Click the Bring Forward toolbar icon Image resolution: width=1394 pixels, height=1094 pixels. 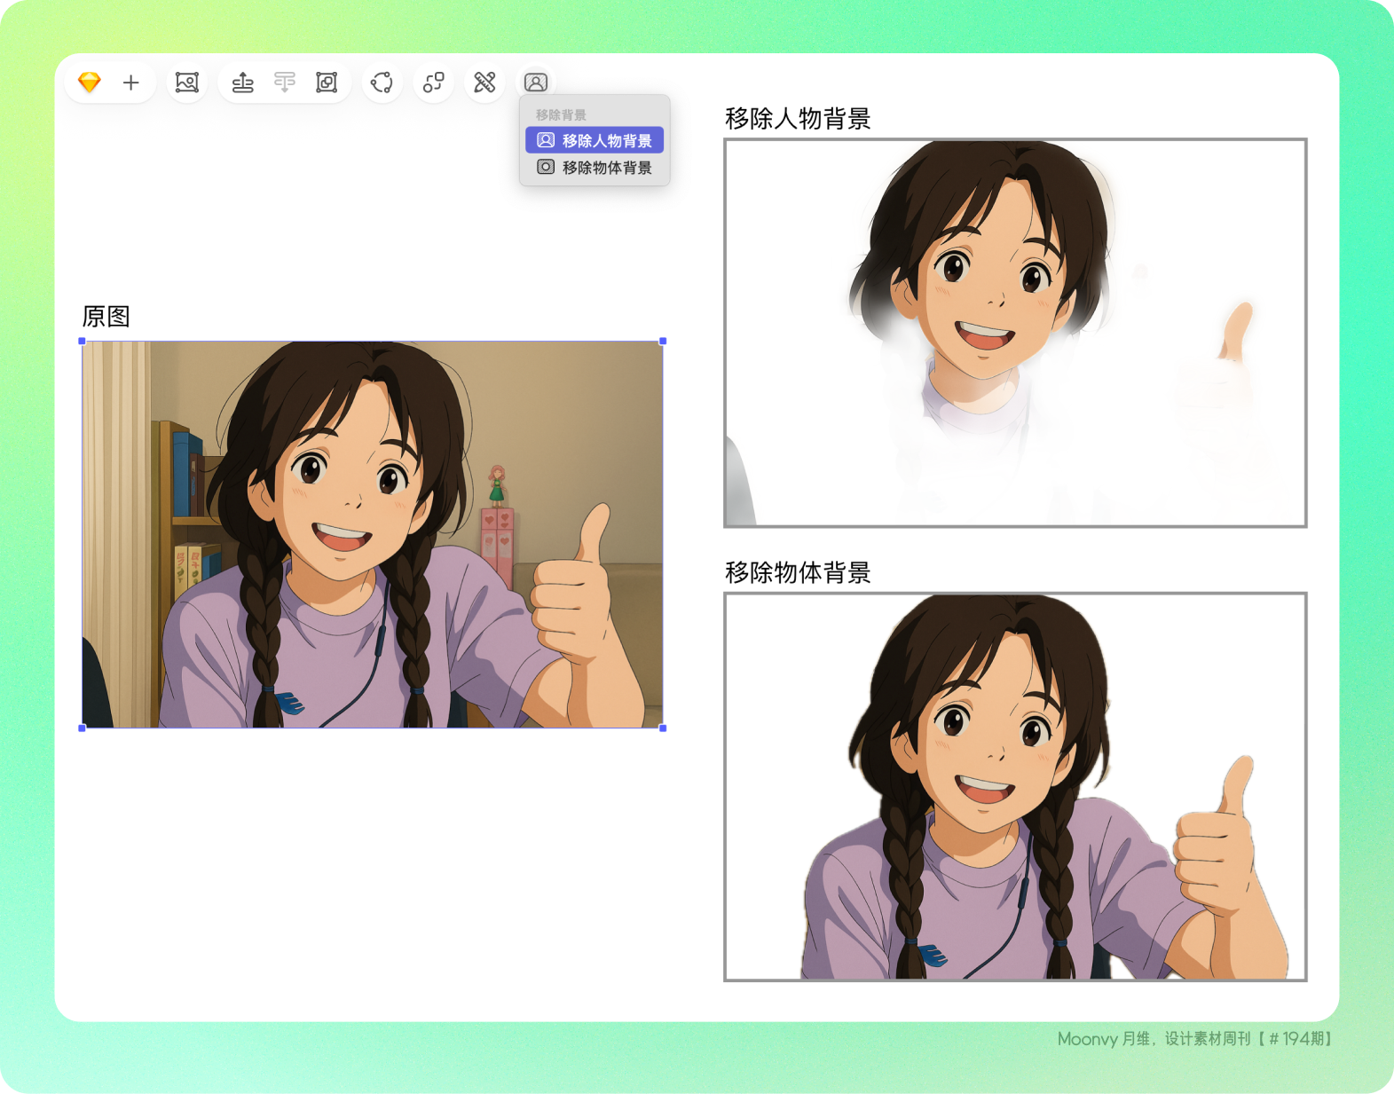pos(242,83)
